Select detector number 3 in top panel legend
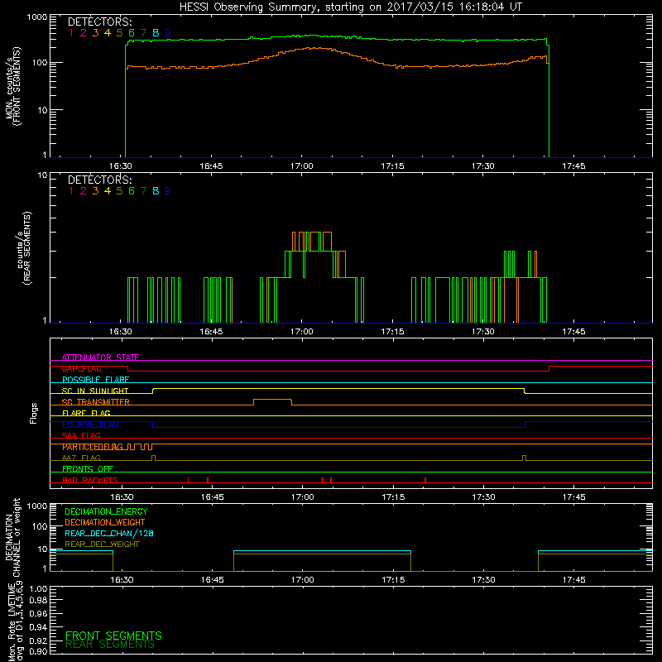Image resolution: width=662 pixels, height=662 pixels. click(95, 33)
